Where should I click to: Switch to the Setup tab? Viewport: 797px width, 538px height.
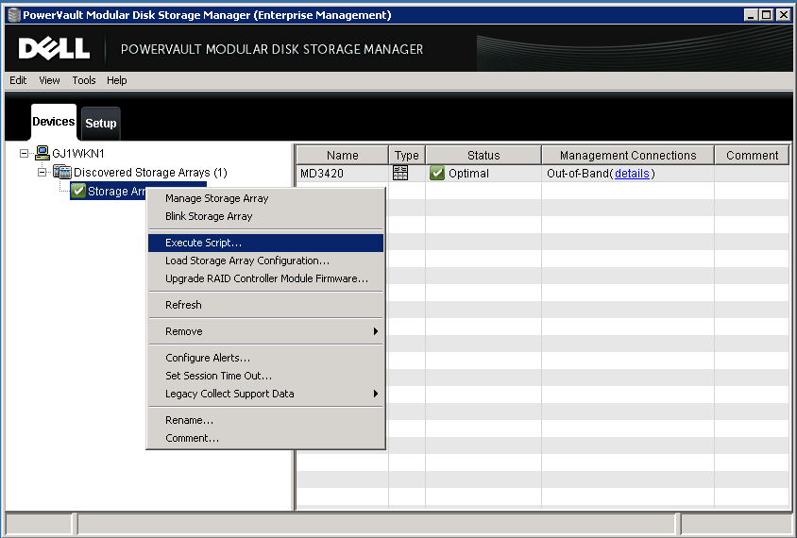coord(101,123)
